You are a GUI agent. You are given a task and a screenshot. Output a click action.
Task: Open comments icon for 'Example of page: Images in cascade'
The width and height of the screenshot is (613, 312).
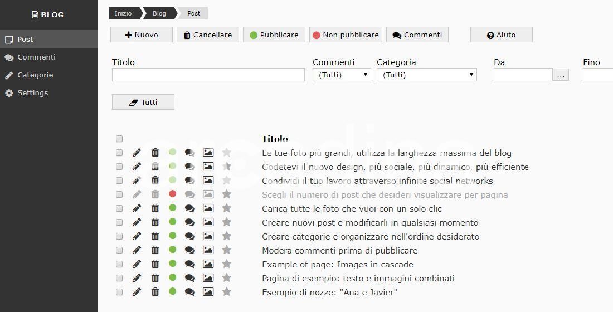189,264
